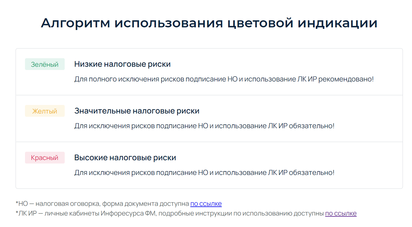412x227 pixels.
Task: Click the Низкие налоговые риски heading
Action: click(x=122, y=64)
